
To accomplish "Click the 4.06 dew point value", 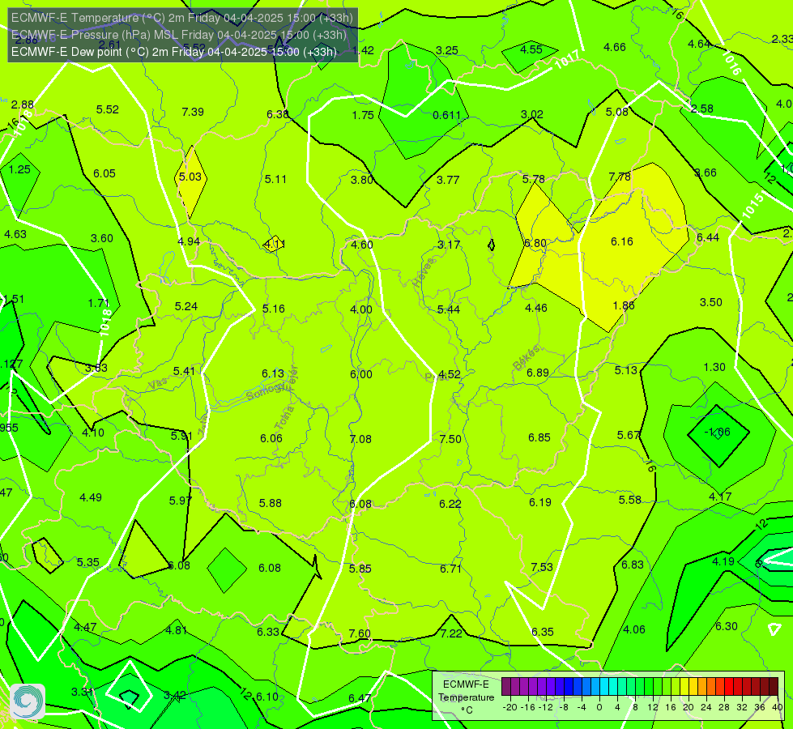I will (x=634, y=630).
